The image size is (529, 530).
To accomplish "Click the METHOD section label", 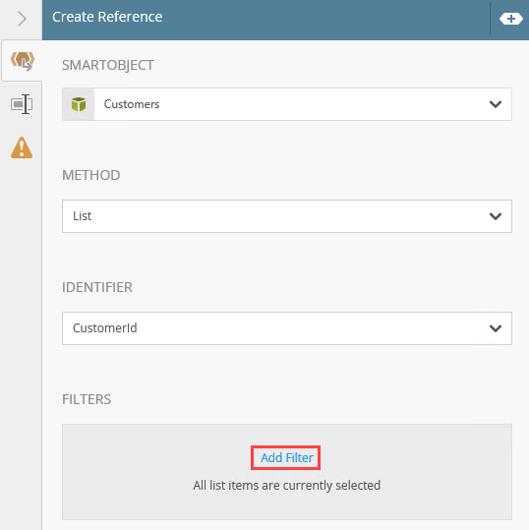I will coord(90,175).
